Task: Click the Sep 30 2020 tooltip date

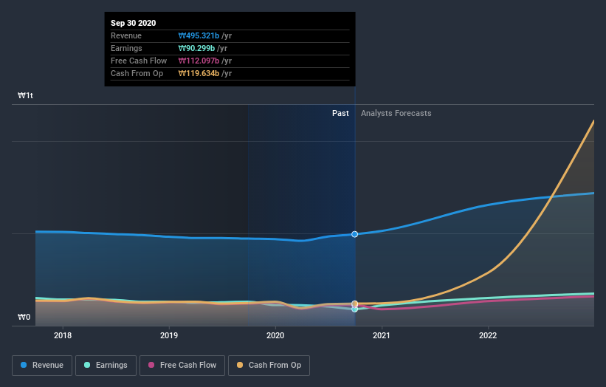Action: pyautogui.click(x=134, y=23)
